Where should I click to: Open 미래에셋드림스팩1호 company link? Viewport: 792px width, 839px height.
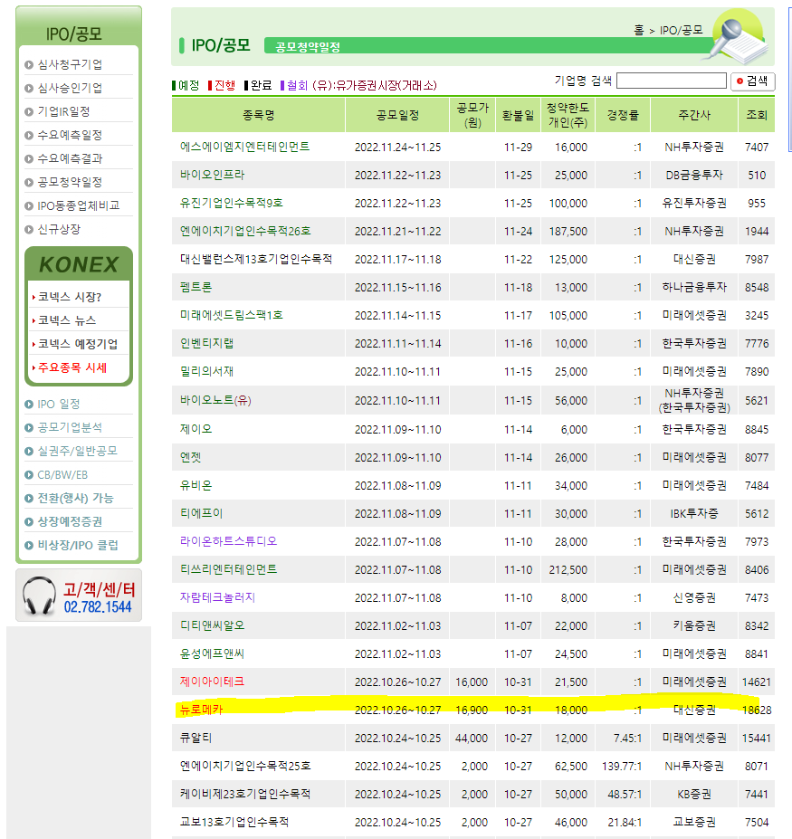[x=231, y=316]
